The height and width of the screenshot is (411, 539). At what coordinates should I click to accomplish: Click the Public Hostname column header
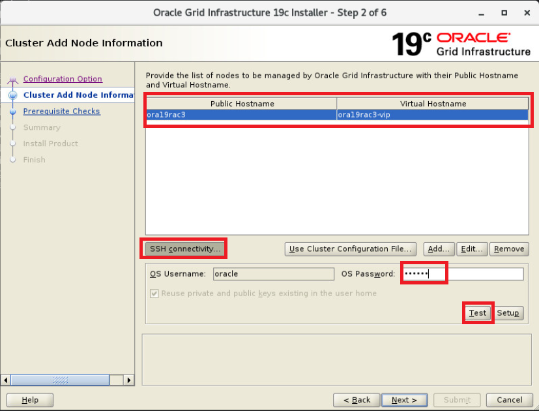click(x=241, y=104)
